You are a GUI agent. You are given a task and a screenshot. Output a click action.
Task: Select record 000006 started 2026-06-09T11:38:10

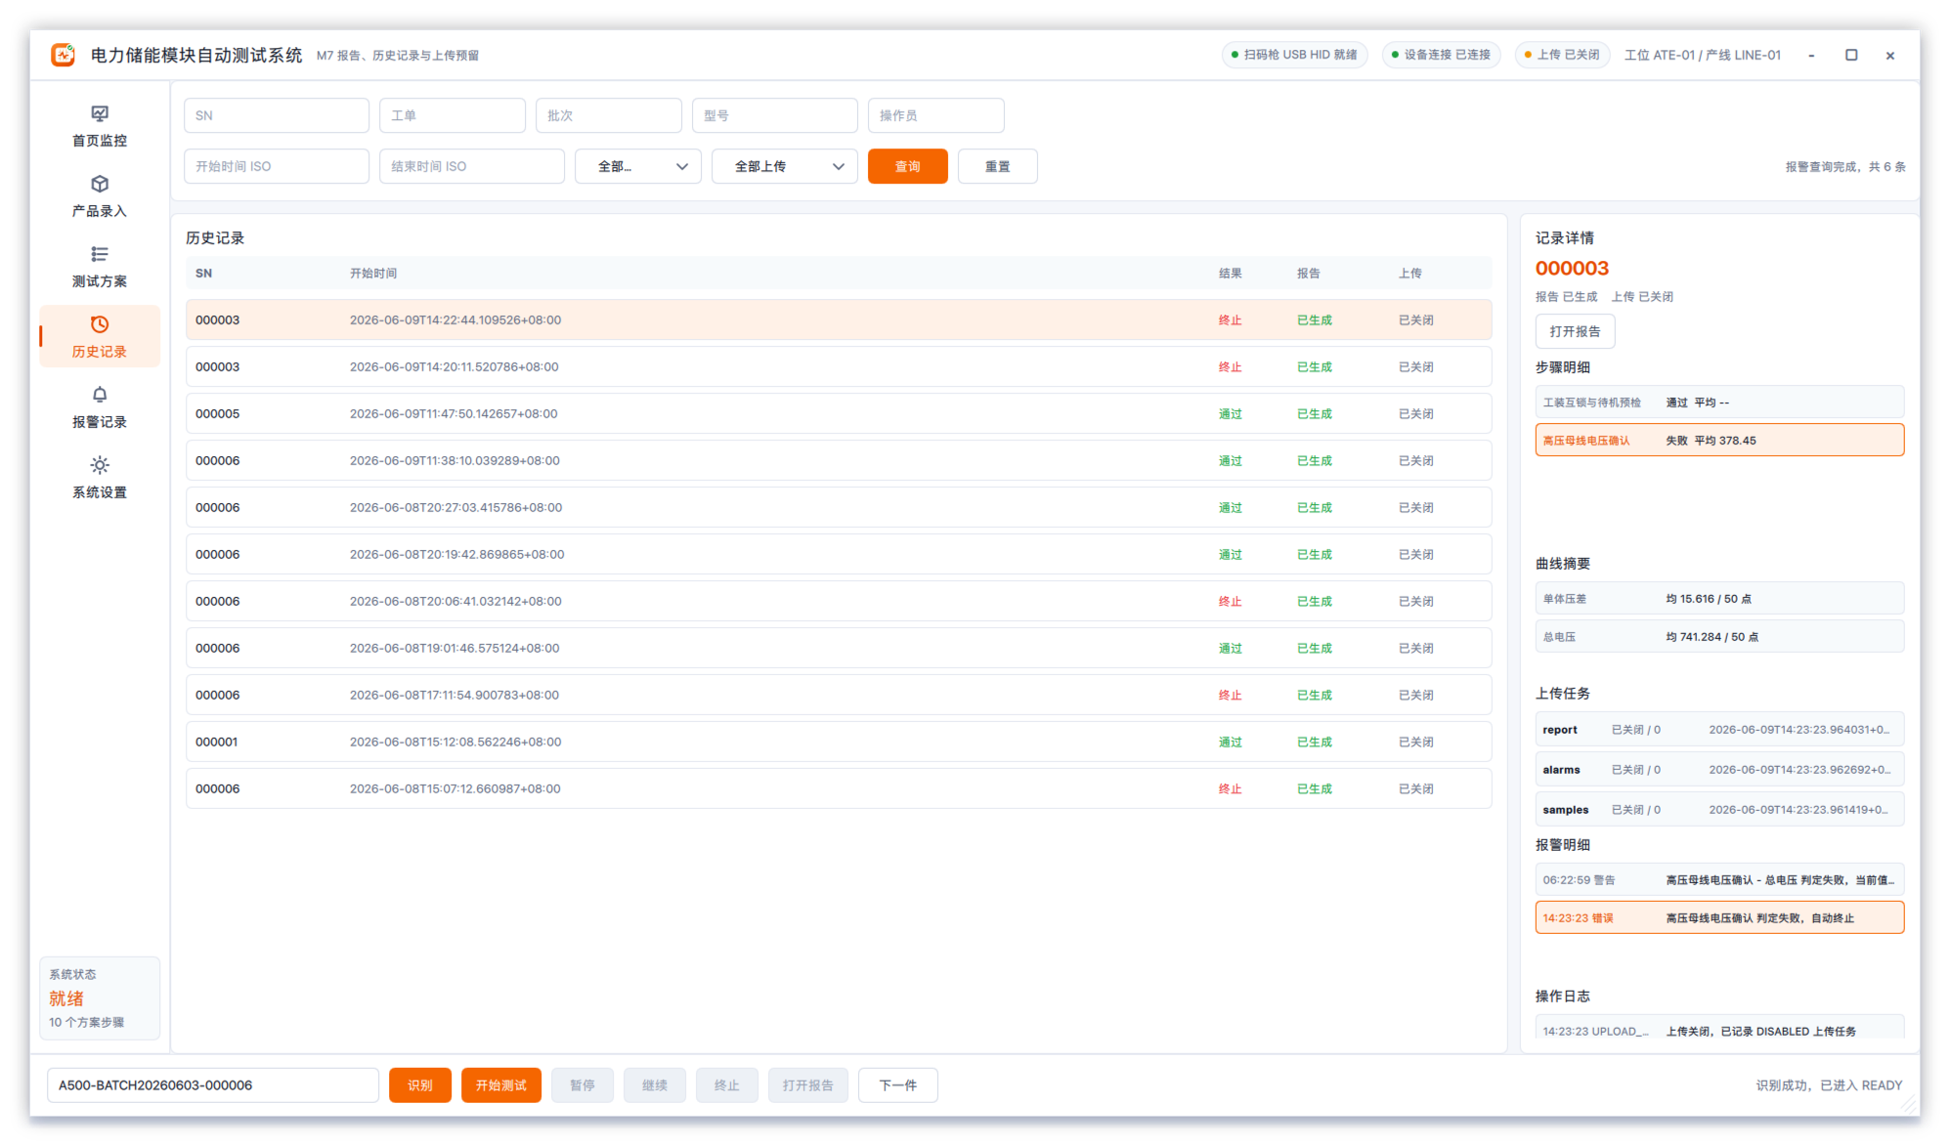tap(839, 461)
